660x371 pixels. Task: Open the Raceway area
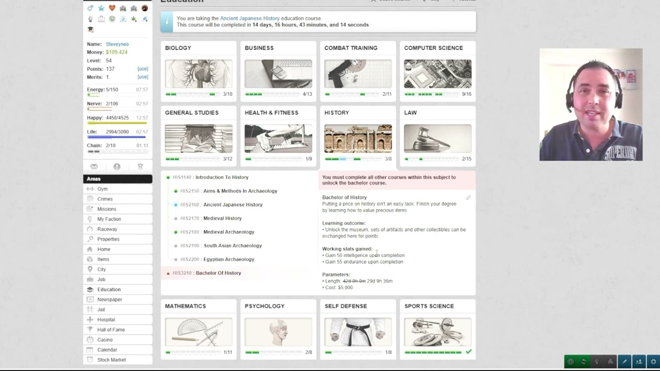118,229
